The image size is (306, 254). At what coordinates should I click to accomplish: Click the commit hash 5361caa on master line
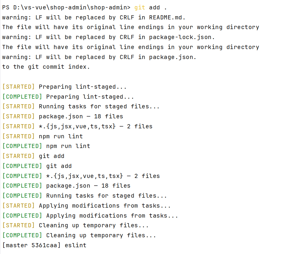pyautogui.click(x=44, y=245)
